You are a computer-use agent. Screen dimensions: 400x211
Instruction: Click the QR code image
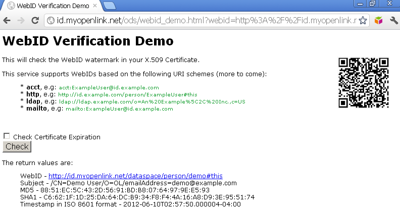tap(364, 82)
